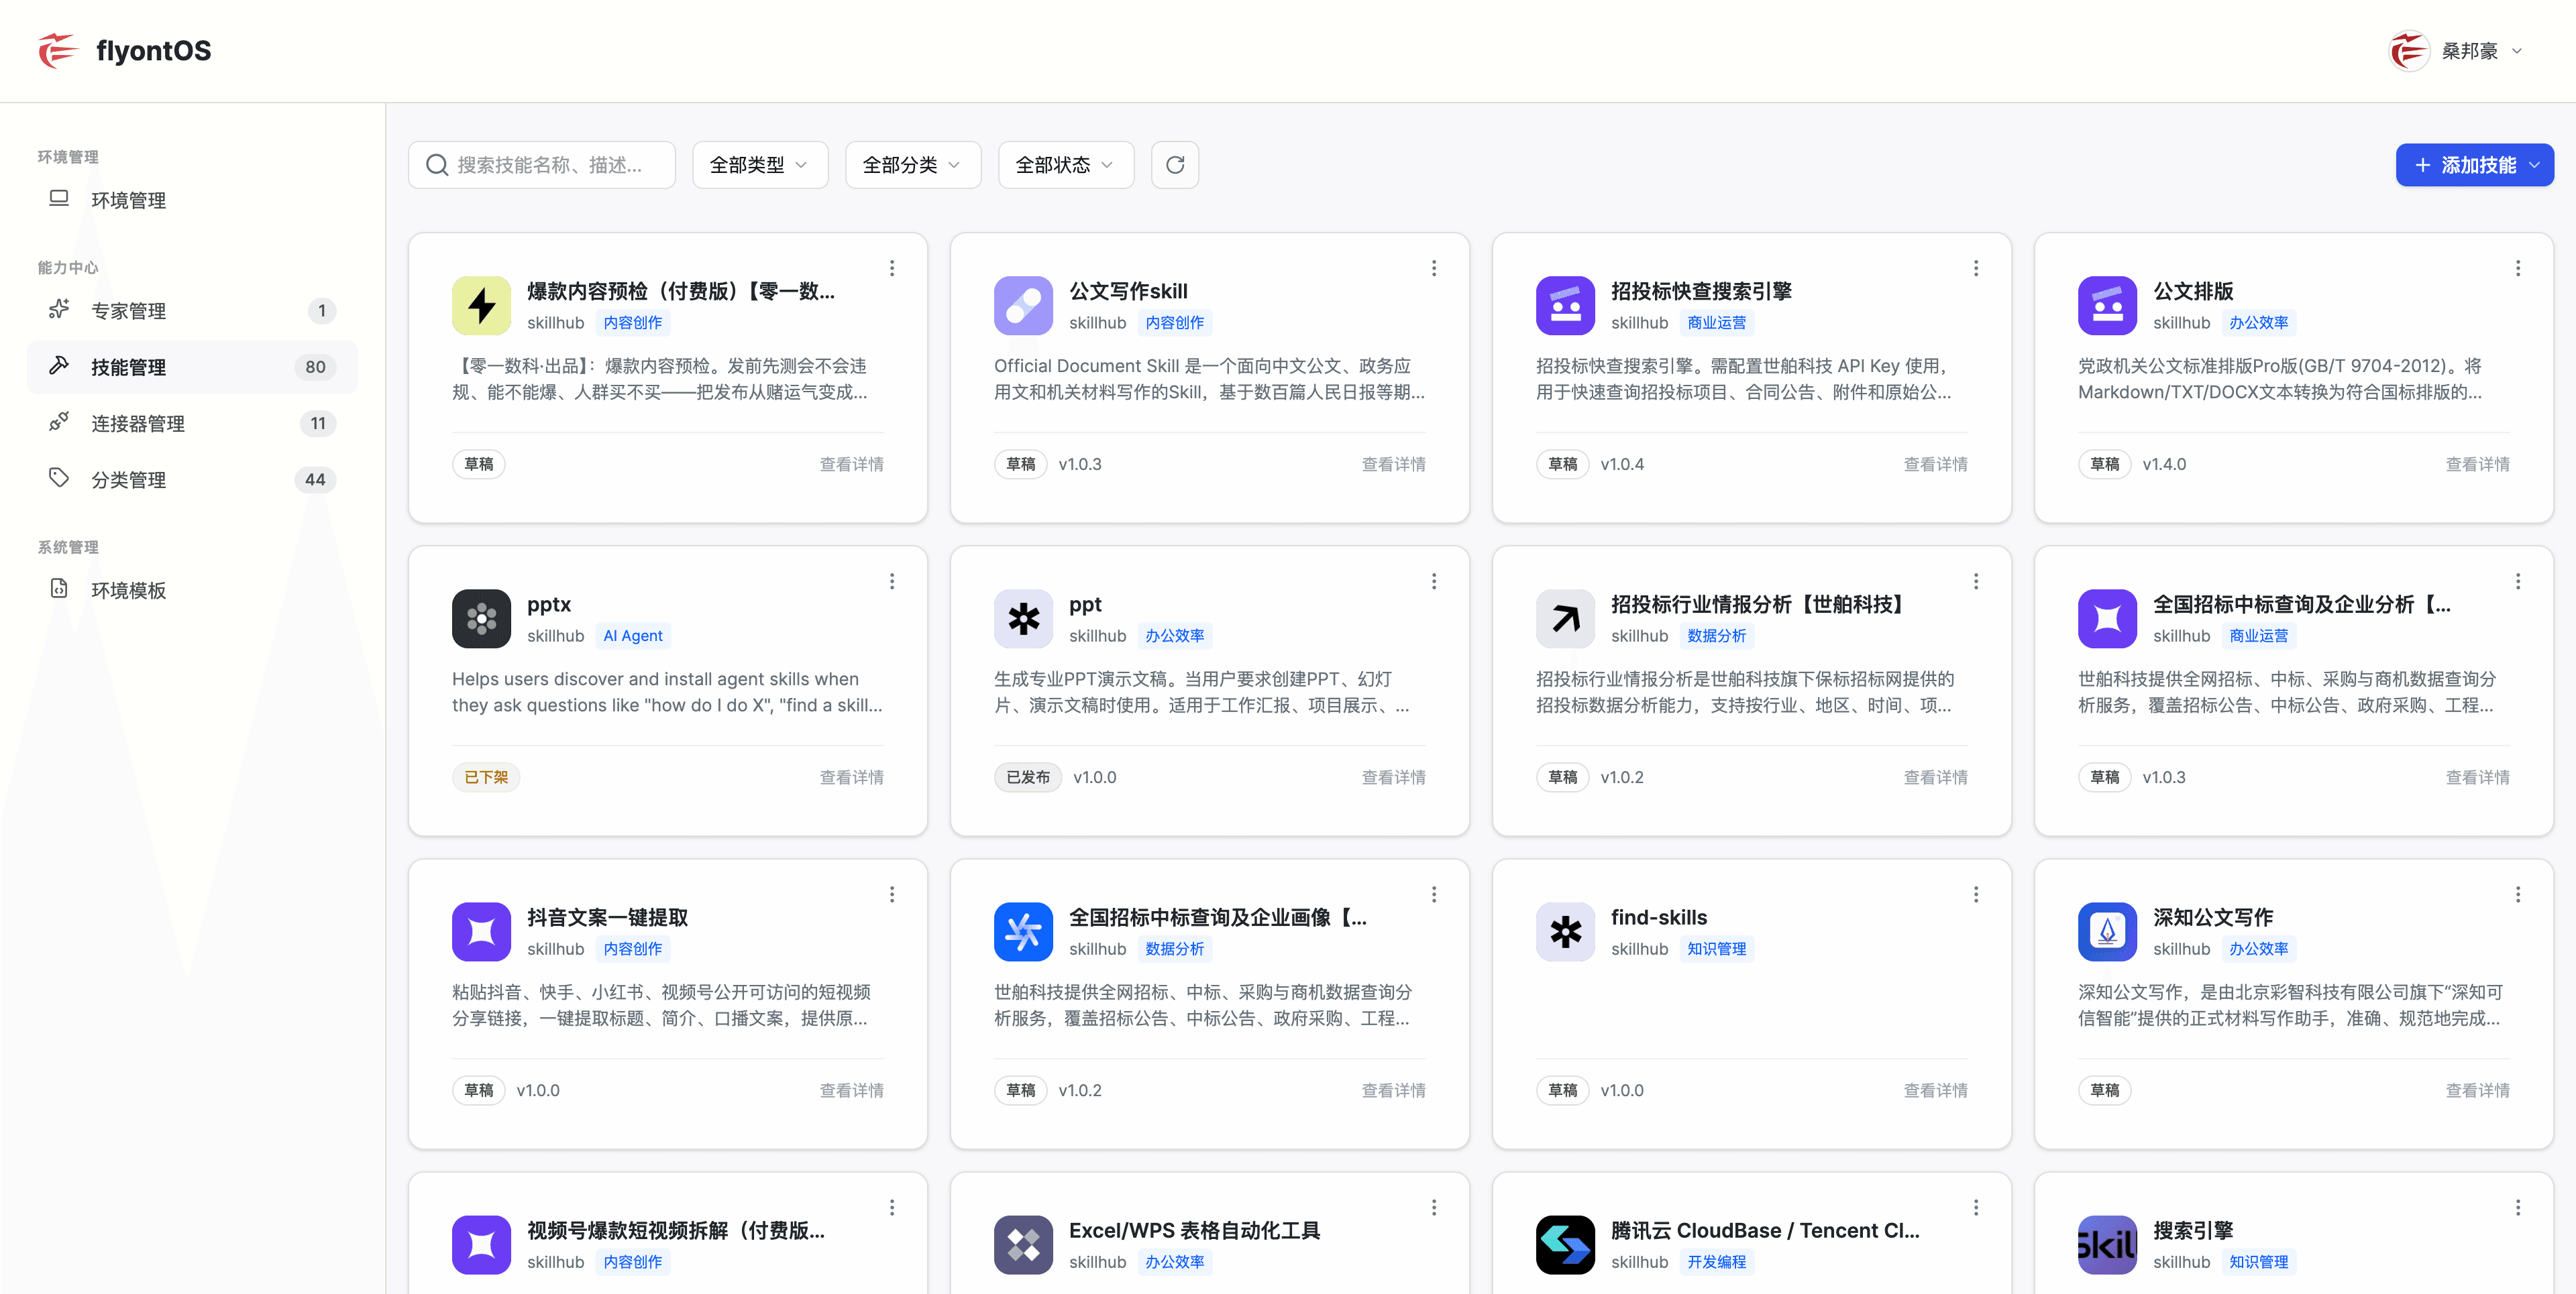
Task: Expand the 全部状态 filter dropdown
Action: tap(1066, 165)
